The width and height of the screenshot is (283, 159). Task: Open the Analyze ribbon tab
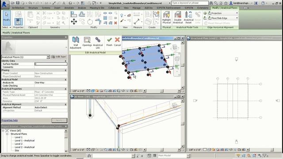pos(82,8)
